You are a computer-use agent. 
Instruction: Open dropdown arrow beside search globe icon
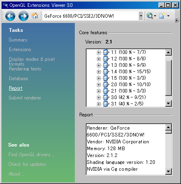(155, 16)
